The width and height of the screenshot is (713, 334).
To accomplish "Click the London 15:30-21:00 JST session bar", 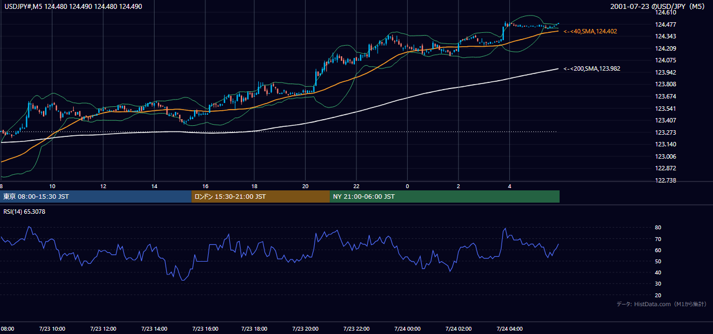I will [261, 197].
